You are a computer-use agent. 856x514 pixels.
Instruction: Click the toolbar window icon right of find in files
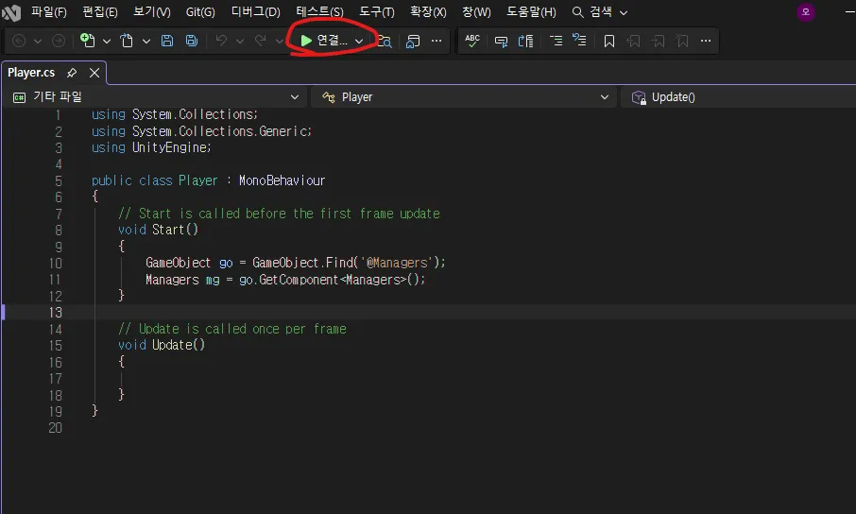click(413, 41)
